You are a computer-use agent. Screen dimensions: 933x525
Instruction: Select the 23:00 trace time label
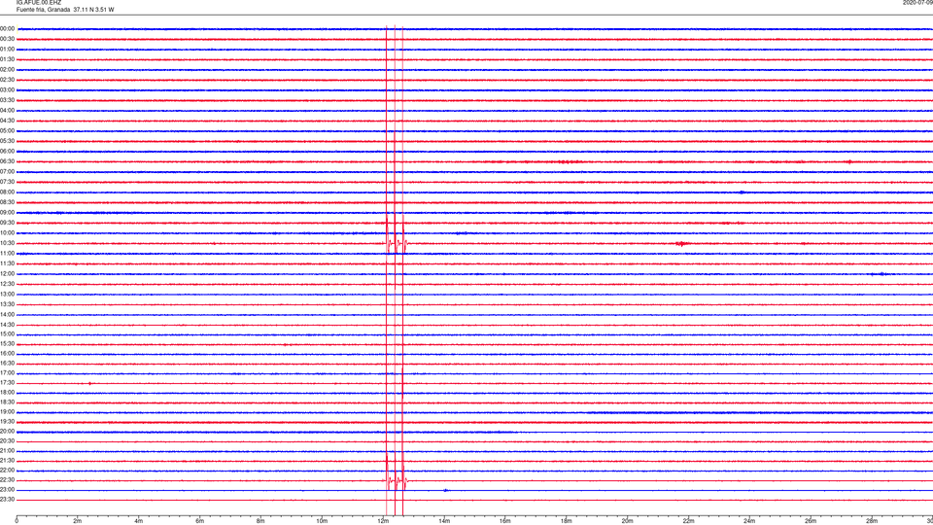(x=7, y=489)
